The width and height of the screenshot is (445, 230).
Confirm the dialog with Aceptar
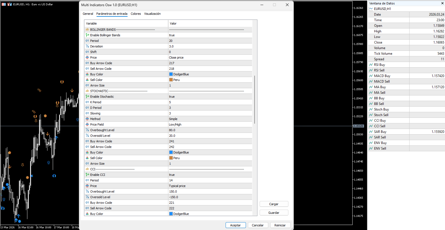pyautogui.click(x=236, y=225)
